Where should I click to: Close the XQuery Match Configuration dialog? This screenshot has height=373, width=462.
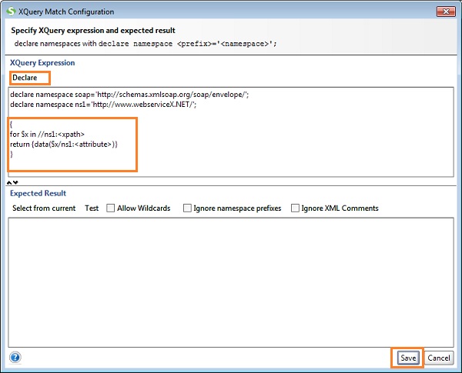[x=444, y=12]
